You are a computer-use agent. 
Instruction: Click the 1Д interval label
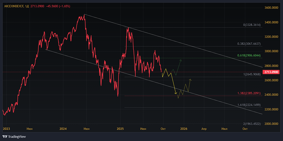coord(27,6)
